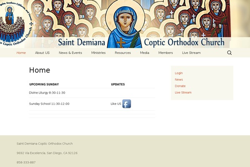Select the phone number 858-333-887
Viewport: 250px width, 167px height.
tap(26, 162)
